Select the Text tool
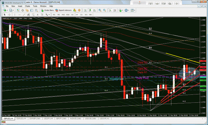208x125 pixels. (x=38, y=15)
